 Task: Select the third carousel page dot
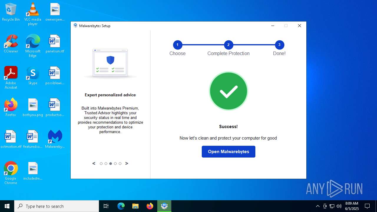click(x=110, y=164)
